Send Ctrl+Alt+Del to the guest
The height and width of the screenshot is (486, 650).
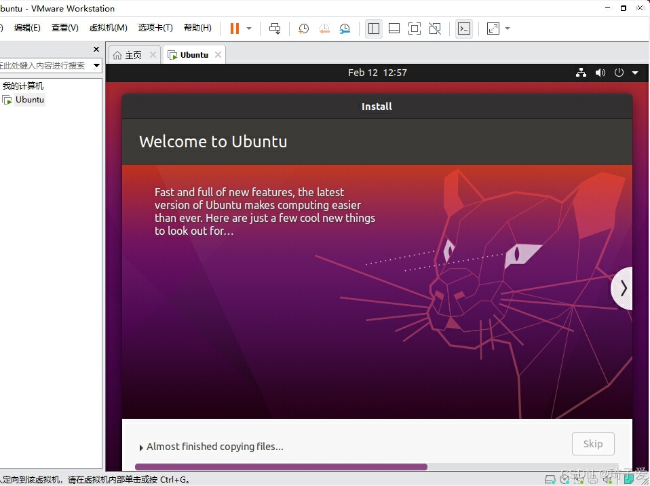(274, 28)
